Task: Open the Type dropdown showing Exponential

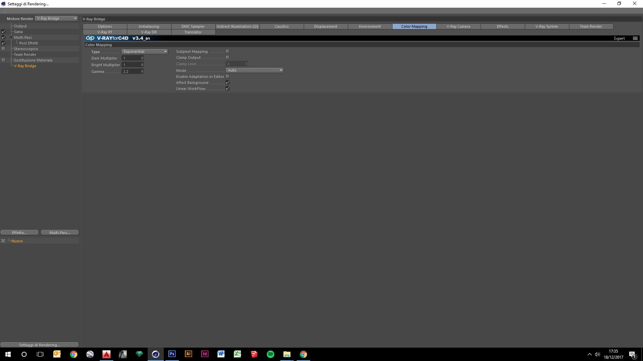Action: point(145,51)
